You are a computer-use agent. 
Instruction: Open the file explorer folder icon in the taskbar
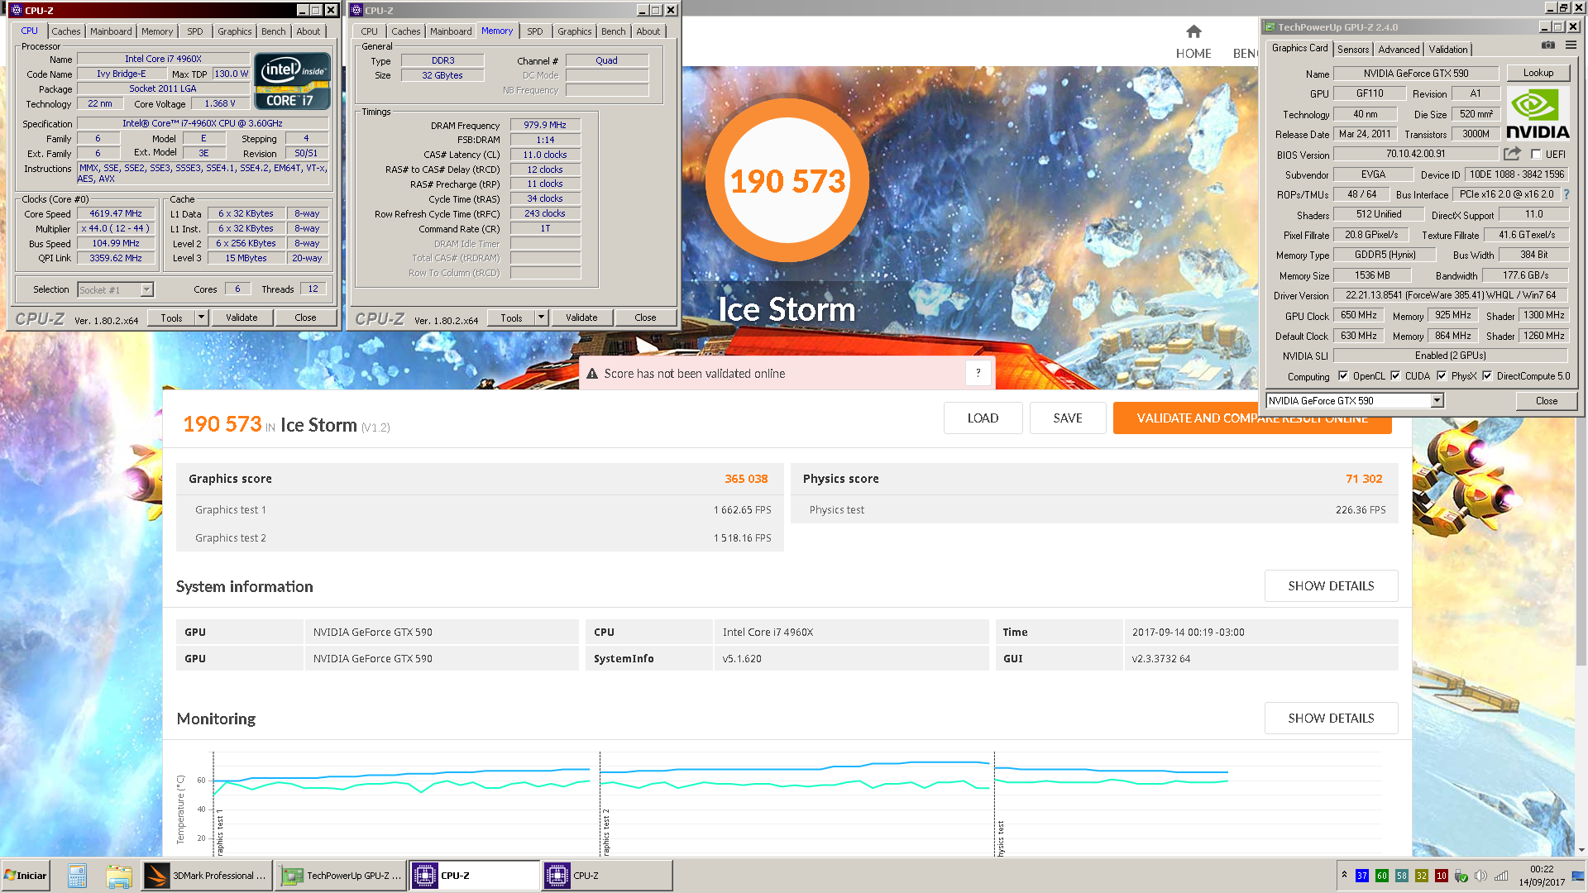tap(118, 876)
